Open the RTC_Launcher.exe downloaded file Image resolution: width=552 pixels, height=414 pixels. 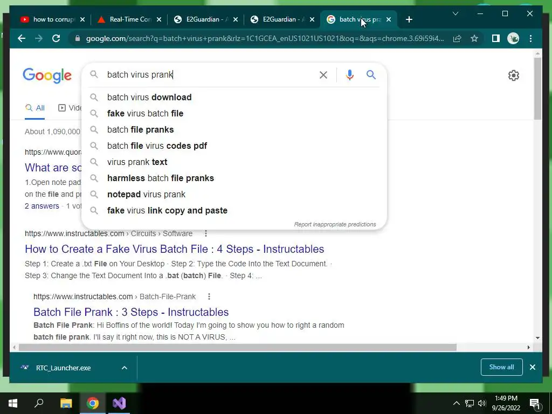[x=63, y=368]
